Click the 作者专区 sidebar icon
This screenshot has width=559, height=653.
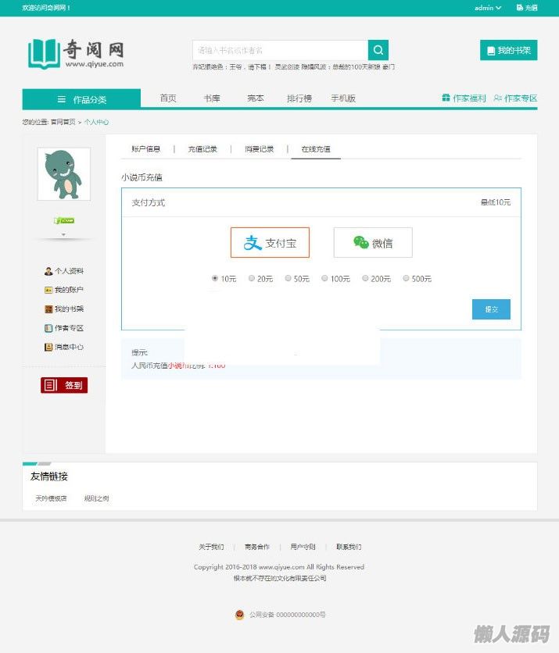tap(48, 328)
